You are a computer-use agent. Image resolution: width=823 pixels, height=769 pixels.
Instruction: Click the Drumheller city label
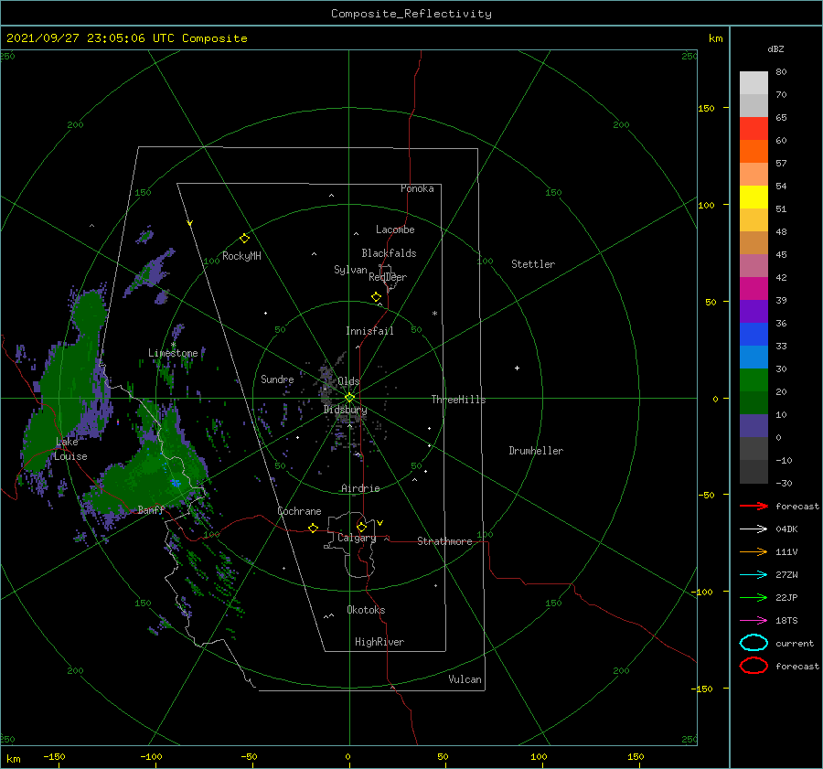[536, 451]
